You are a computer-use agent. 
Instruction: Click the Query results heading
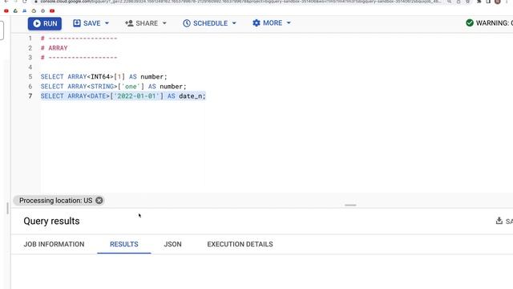click(51, 222)
